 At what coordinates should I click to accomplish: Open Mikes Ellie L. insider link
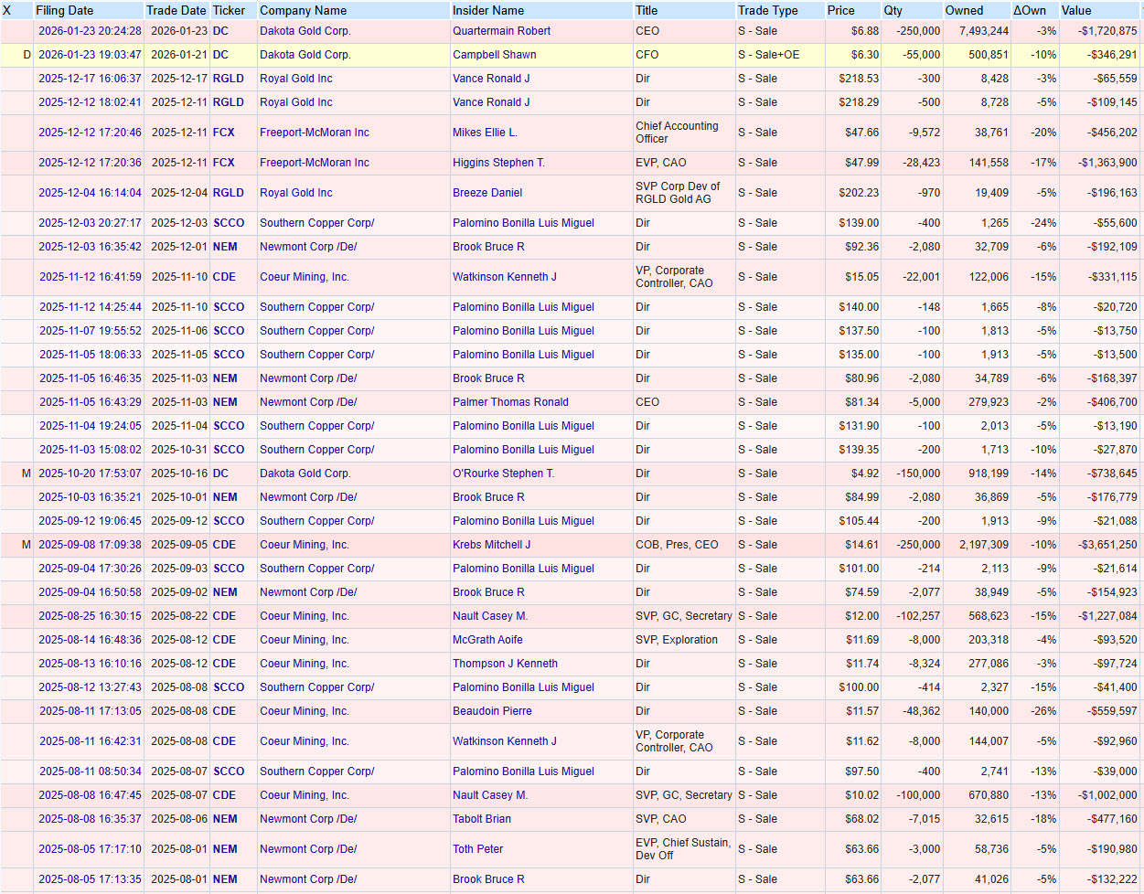point(485,133)
